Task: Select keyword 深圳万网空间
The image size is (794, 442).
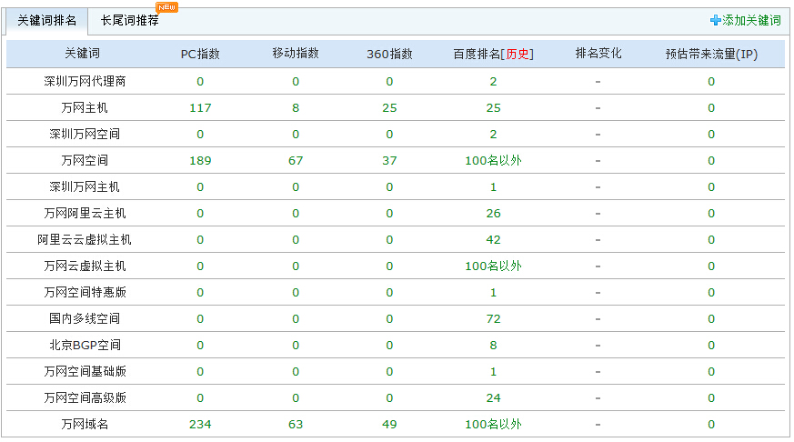Action: pos(85,135)
